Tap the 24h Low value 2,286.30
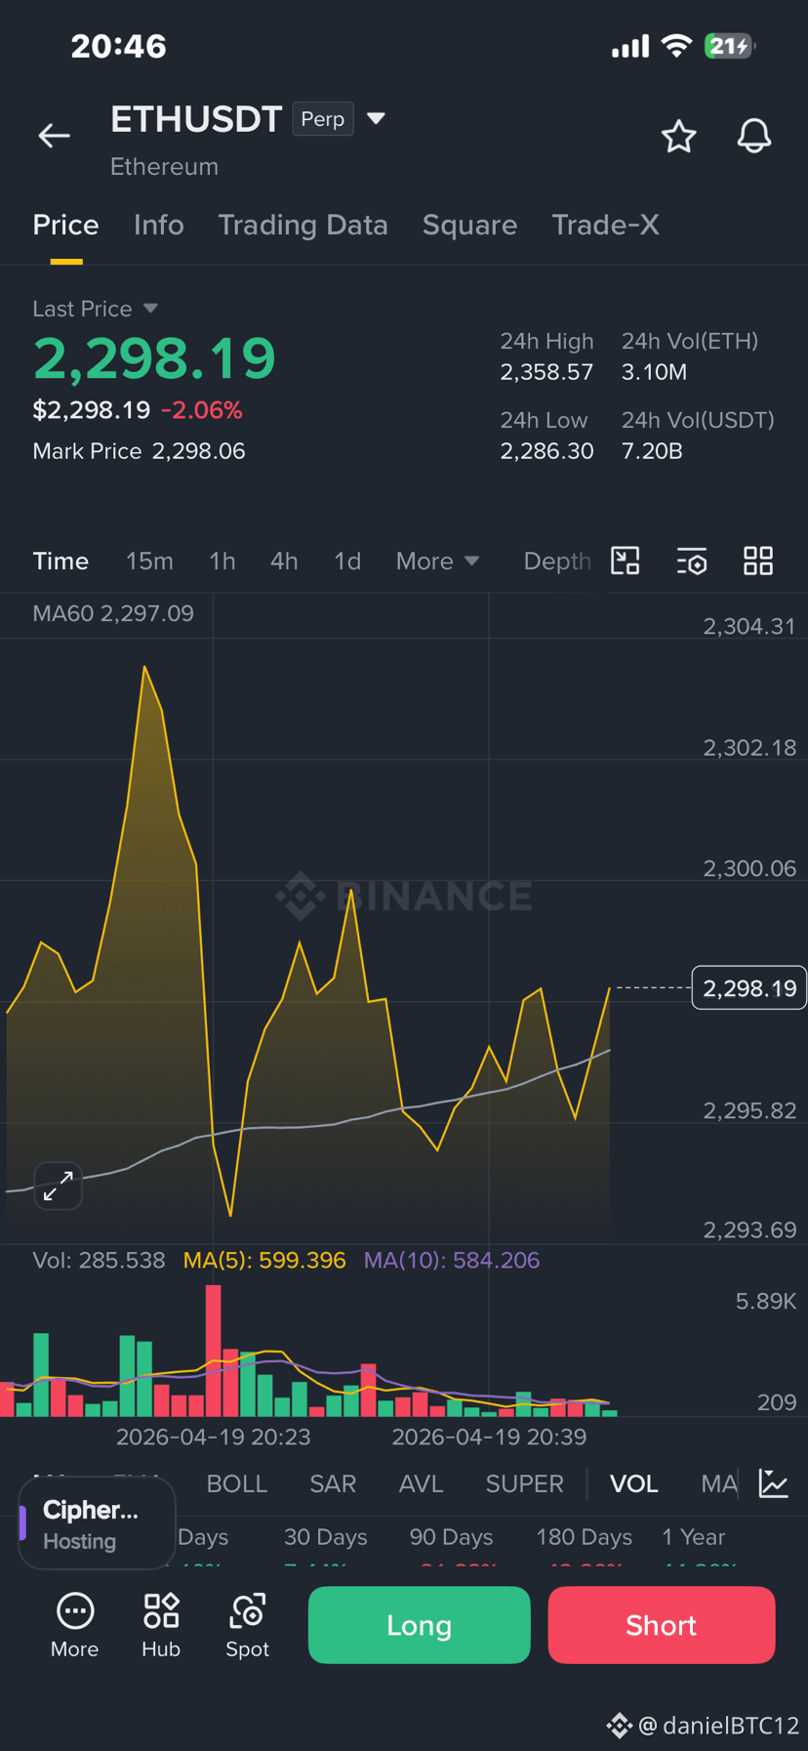The image size is (808, 1751). tap(546, 451)
